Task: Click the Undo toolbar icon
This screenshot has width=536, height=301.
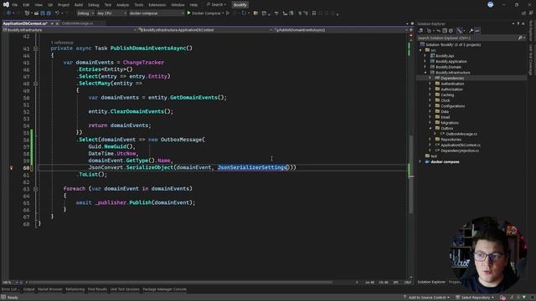Action: [57, 13]
